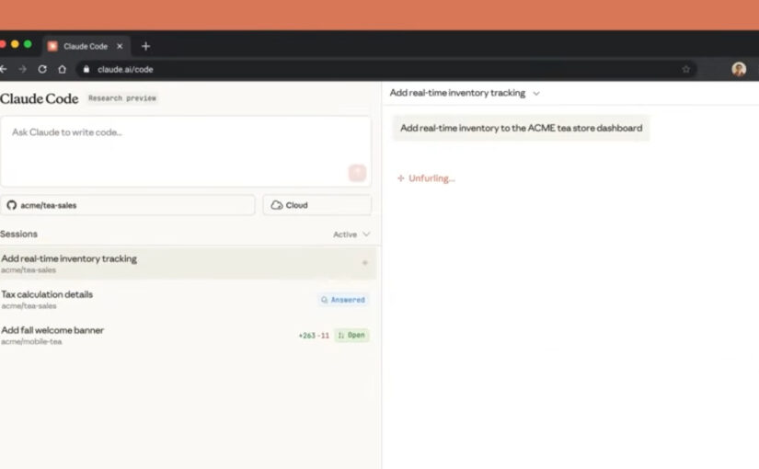Click the send arrow button in prompt box
Screen dimensions: 759x469
point(357,173)
